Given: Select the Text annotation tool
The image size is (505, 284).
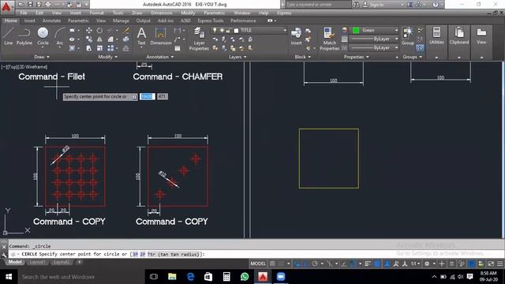Looking at the screenshot, I should pos(141,35).
